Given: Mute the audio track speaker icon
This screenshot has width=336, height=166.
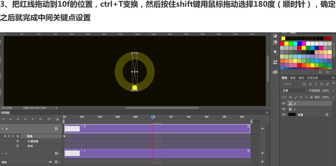Looking at the screenshot, I should click(50, 162).
